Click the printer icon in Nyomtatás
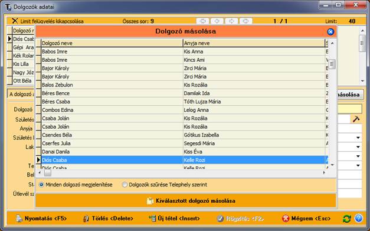The image size is (370, 231). click(x=19, y=218)
